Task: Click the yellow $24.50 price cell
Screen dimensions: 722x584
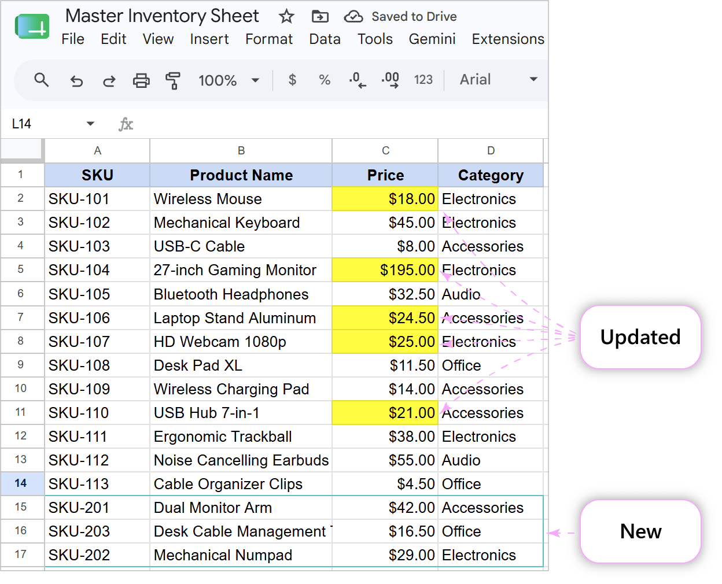Action: (385, 318)
